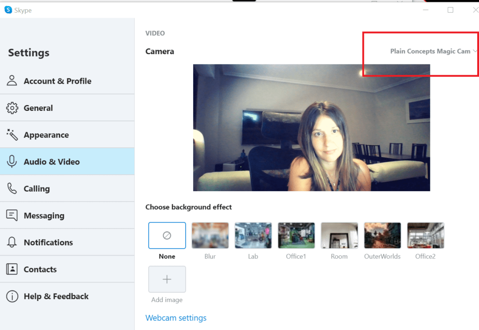This screenshot has height=330, width=479.
Task: Select the Audio & Video microphone icon
Action: pos(12,161)
